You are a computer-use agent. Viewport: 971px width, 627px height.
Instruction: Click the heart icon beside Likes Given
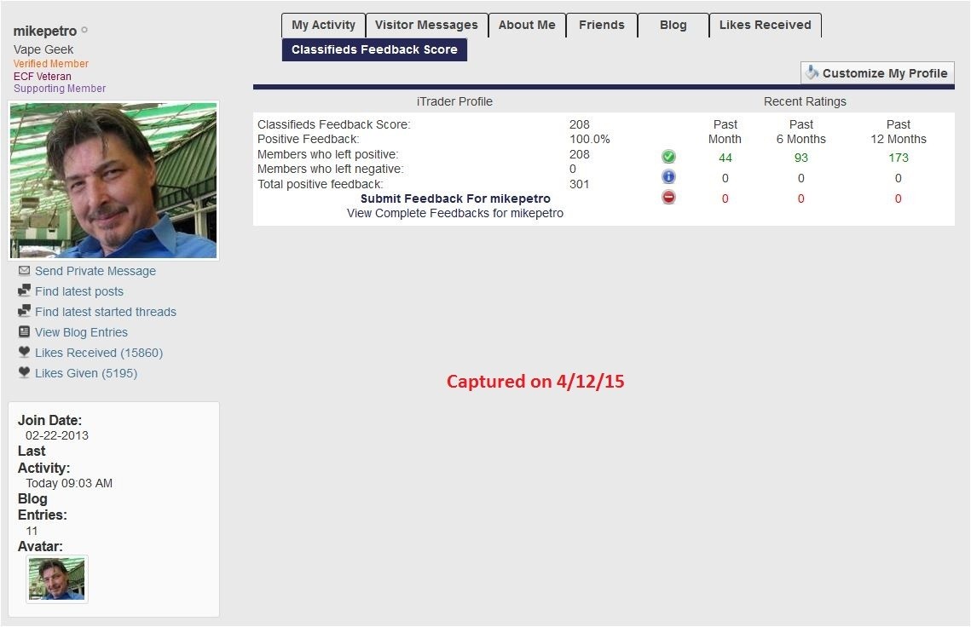tap(24, 373)
